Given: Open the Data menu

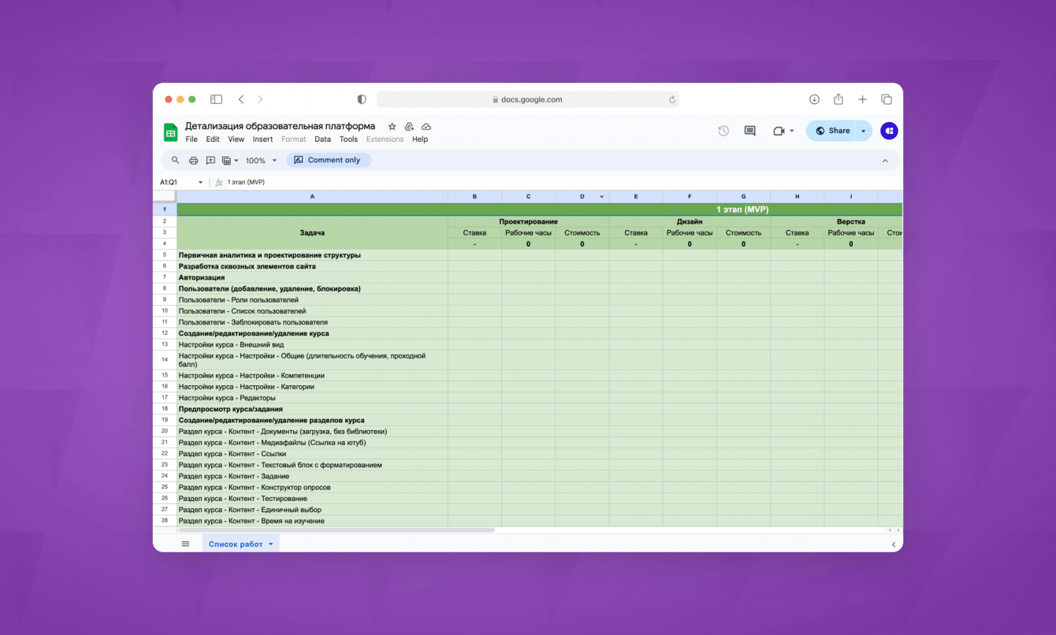Looking at the screenshot, I should [322, 139].
